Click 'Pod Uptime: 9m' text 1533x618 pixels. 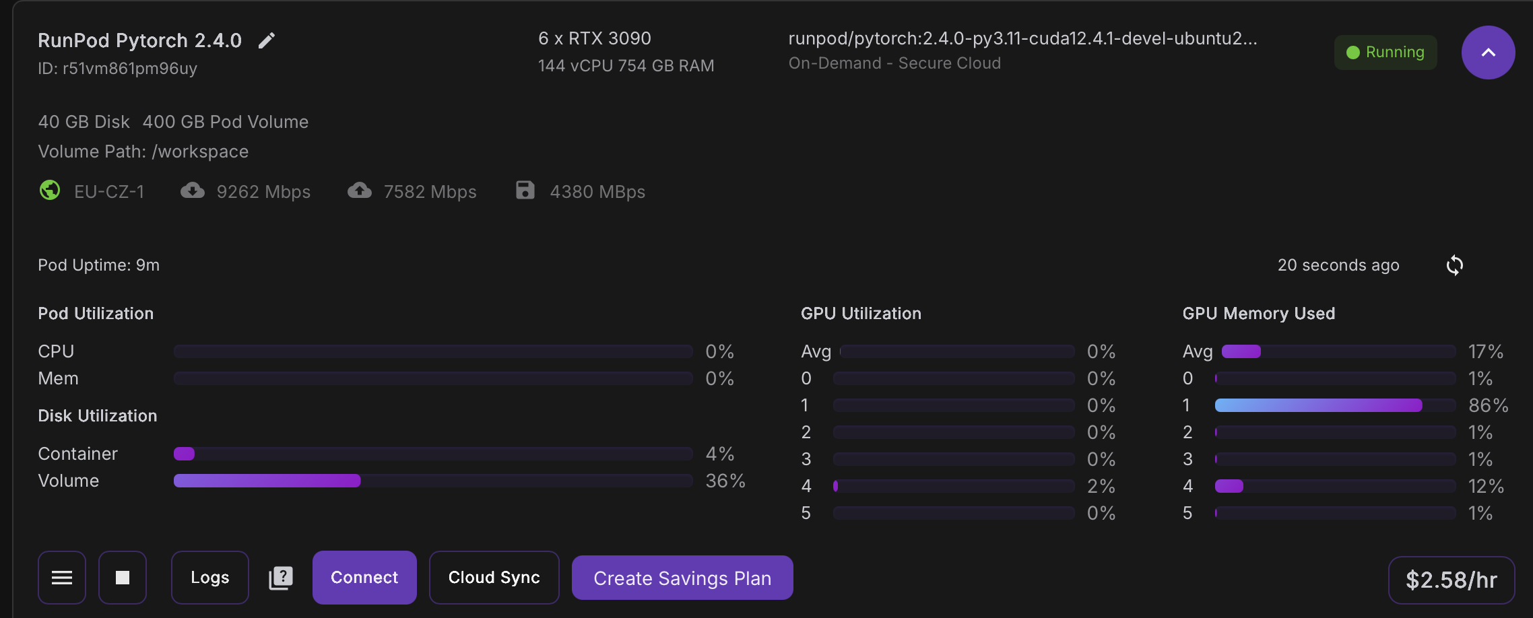point(98,265)
